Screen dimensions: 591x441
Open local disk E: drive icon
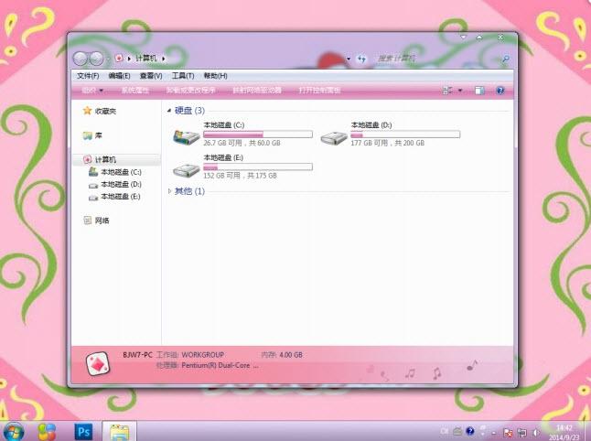tap(187, 170)
